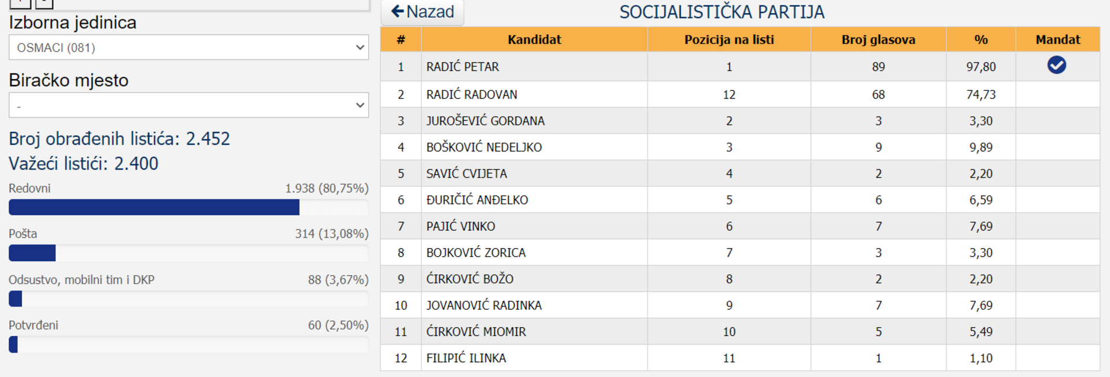
Task: Click the Mandat column header
Action: [x=1057, y=40]
